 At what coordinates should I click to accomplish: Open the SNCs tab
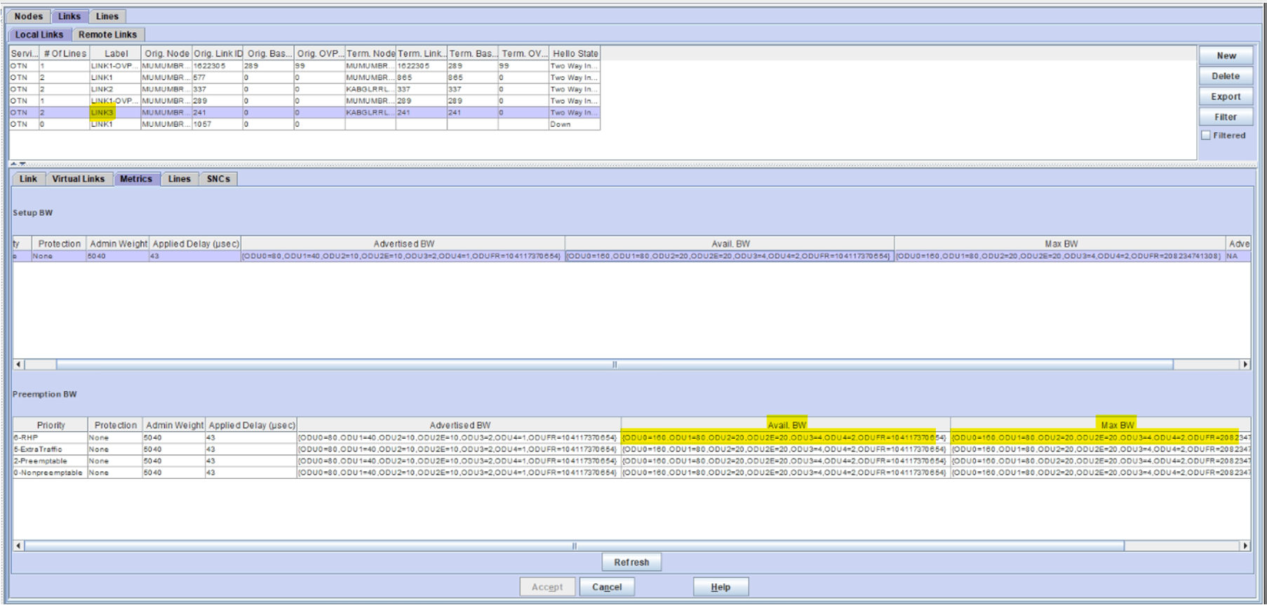pyautogui.click(x=218, y=179)
